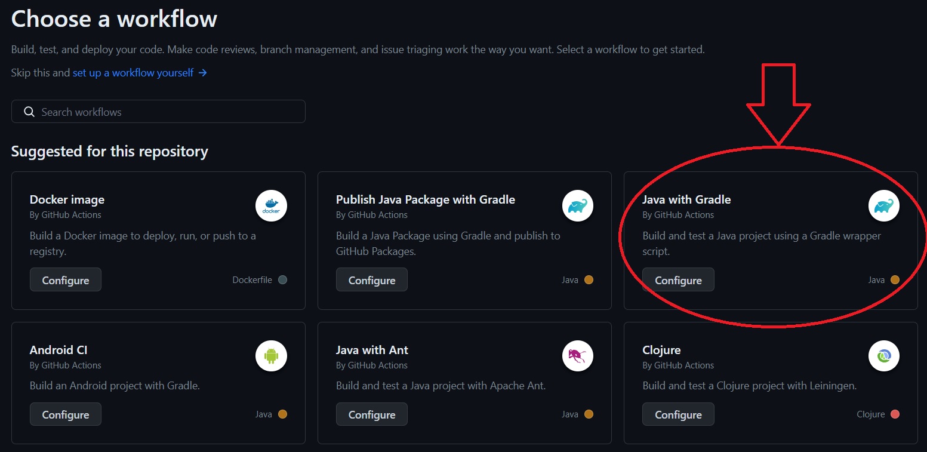The height and width of the screenshot is (452, 927).
Task: Click Gradle wrapper script description text
Action: click(x=762, y=244)
